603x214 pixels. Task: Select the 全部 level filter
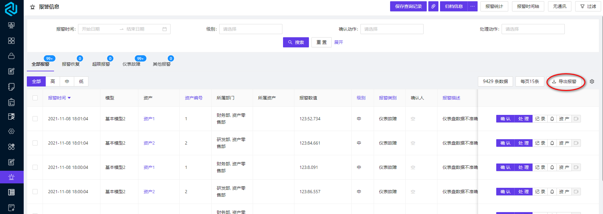tap(36, 81)
